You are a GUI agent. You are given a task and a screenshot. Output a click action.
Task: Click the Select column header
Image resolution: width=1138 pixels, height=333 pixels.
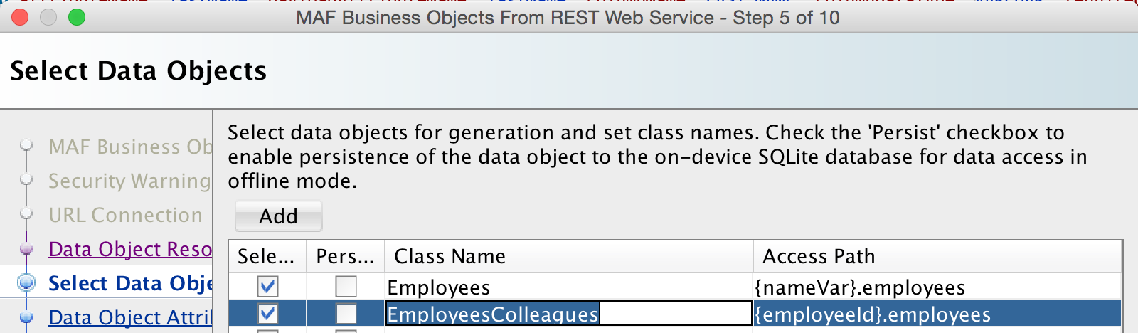click(x=267, y=256)
